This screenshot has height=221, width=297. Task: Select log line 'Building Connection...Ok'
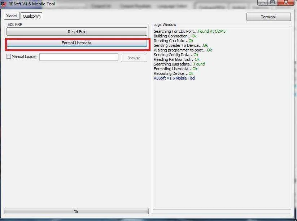(175, 36)
